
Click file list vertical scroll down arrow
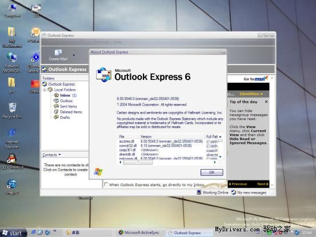(220, 156)
